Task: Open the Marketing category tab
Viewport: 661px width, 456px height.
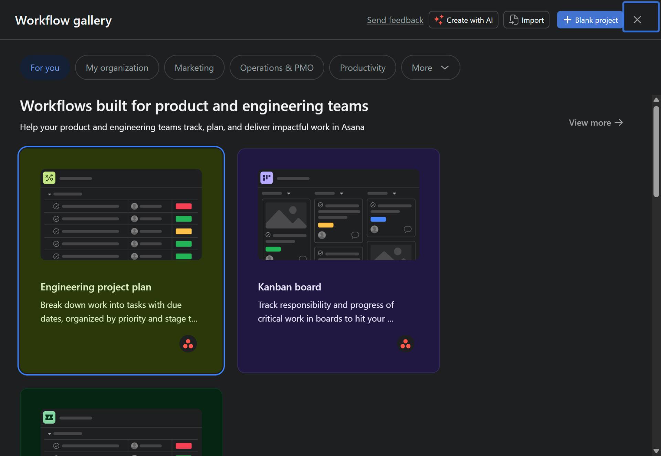Action: point(194,68)
